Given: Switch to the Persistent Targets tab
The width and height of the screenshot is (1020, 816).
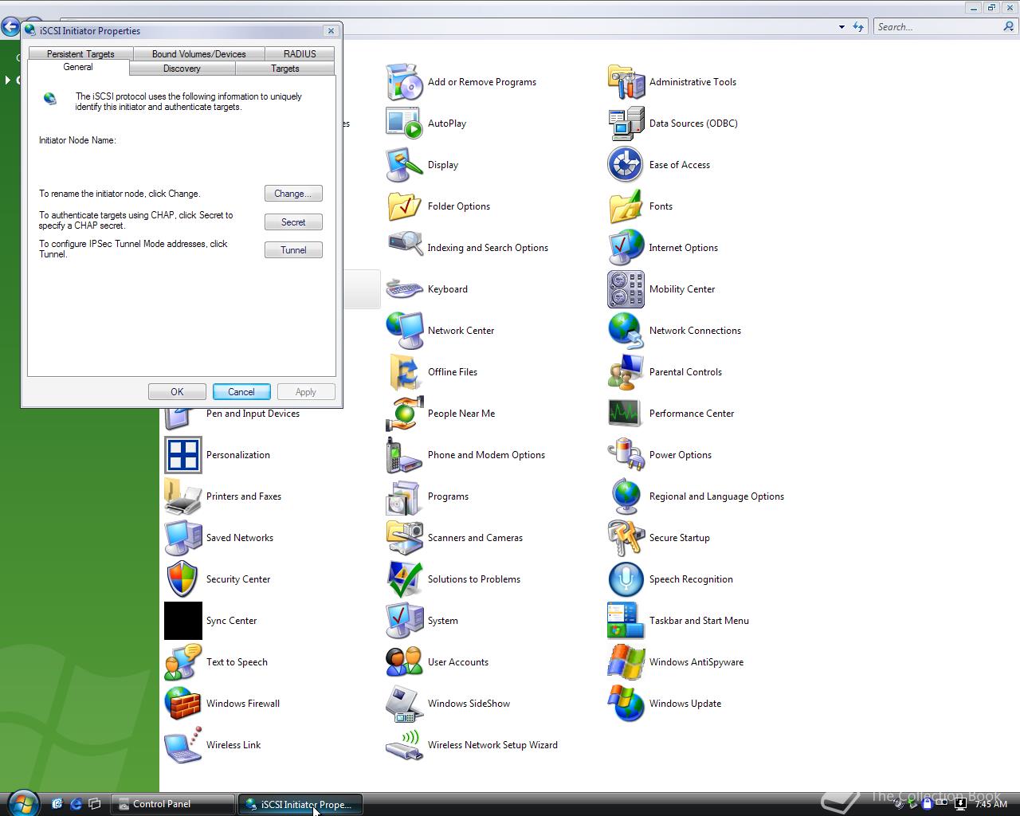Looking at the screenshot, I should 80,54.
